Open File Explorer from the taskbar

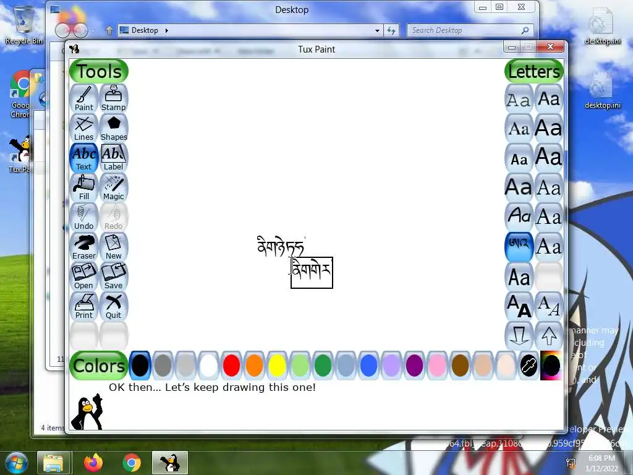(53, 463)
